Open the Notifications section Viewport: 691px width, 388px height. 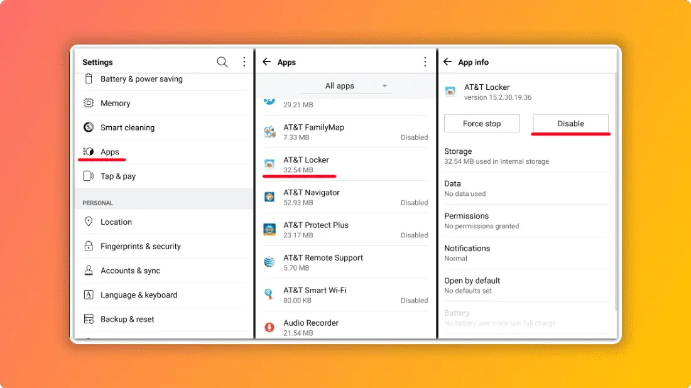tap(526, 253)
